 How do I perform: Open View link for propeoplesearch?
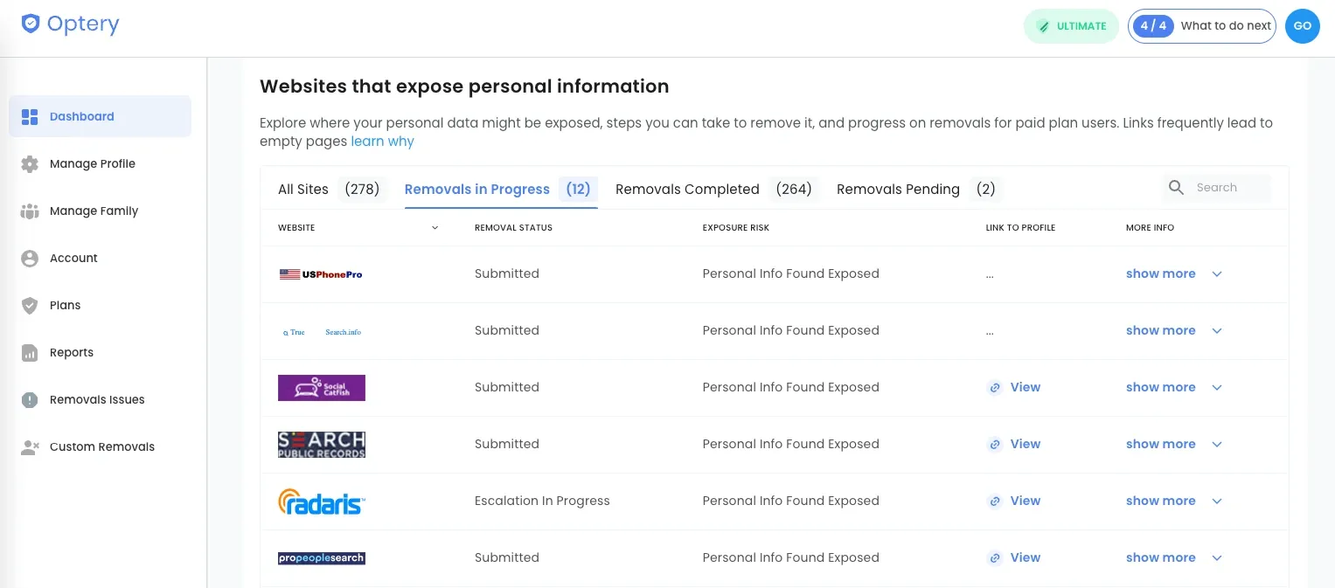(1025, 557)
